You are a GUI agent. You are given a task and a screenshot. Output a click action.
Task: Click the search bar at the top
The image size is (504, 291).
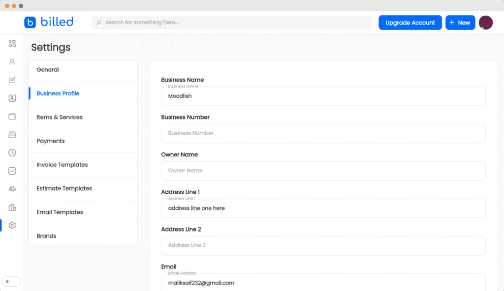pyautogui.click(x=231, y=22)
